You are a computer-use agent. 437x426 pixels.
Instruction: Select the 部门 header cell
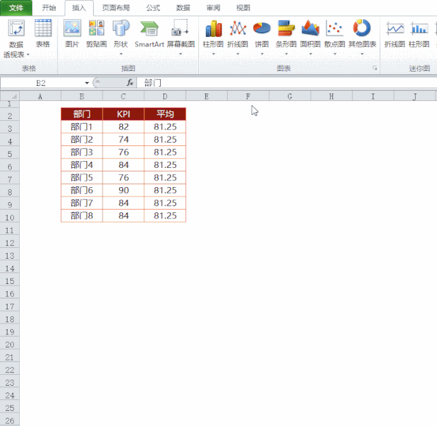[81, 114]
